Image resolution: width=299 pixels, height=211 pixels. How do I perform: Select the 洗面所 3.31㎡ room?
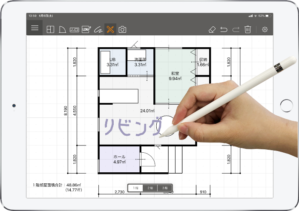click(141, 63)
